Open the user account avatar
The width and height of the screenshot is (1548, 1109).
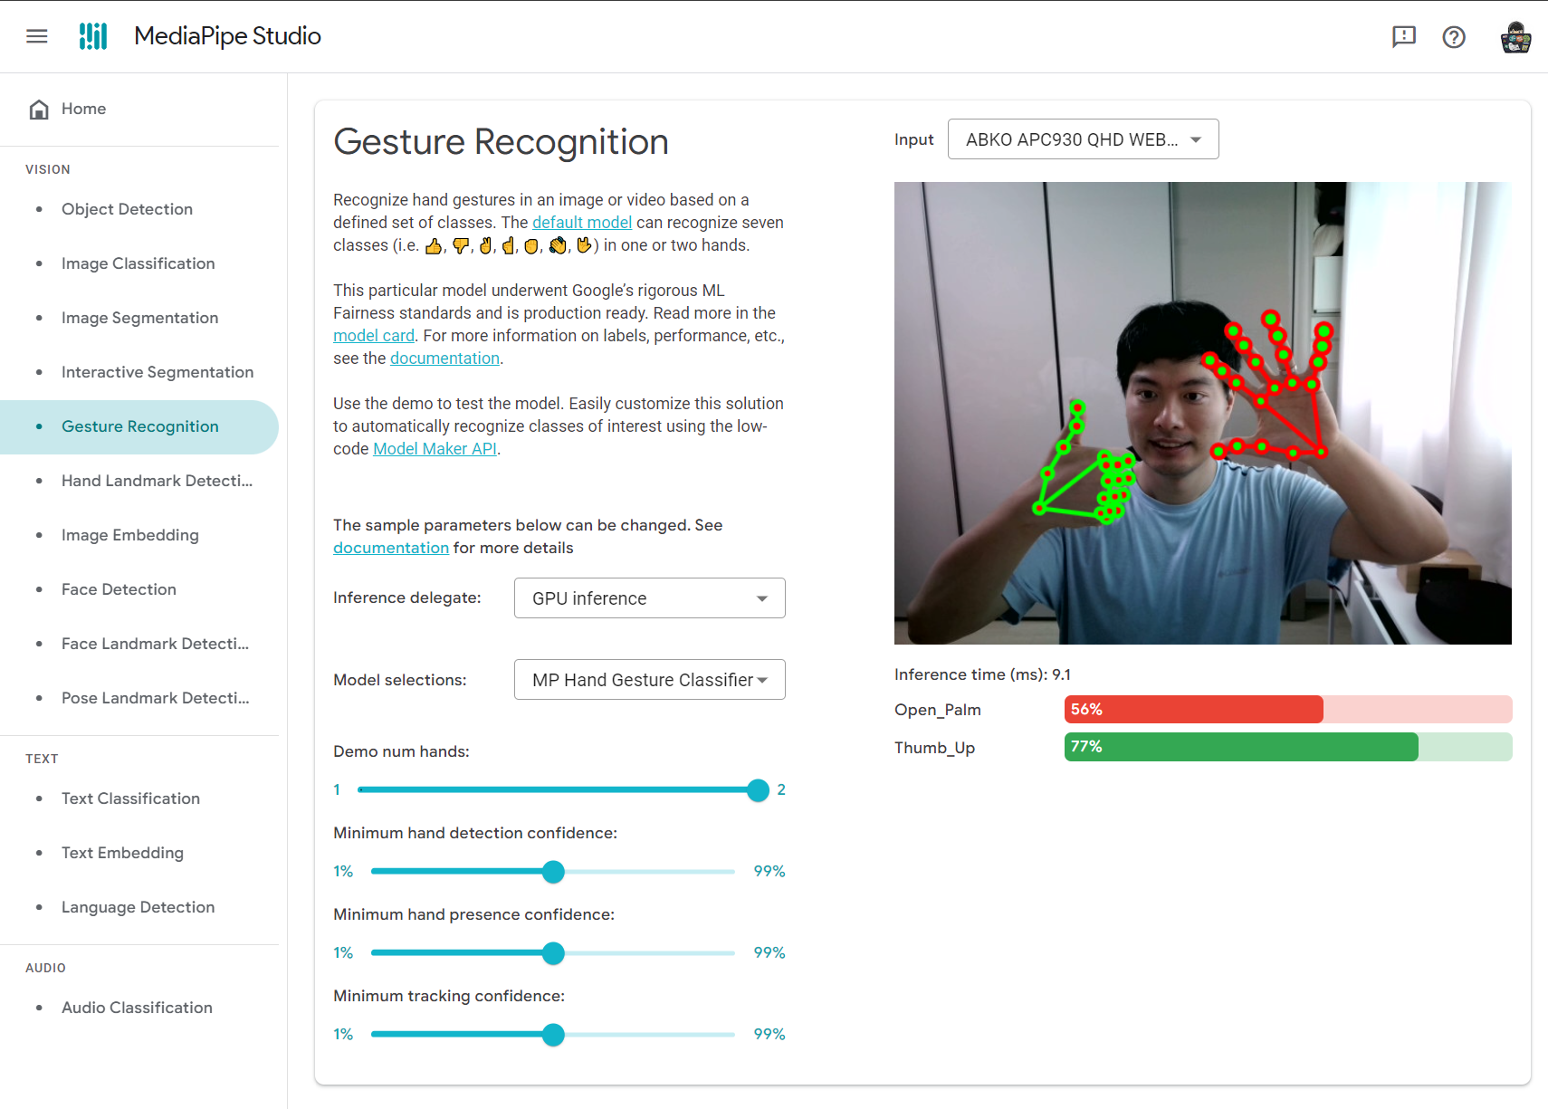(1515, 37)
